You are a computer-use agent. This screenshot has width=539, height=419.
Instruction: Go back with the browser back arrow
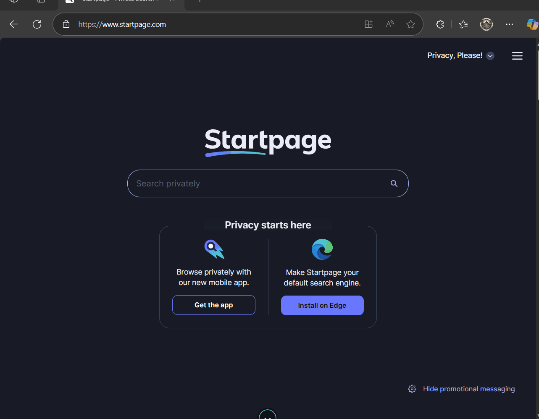click(14, 24)
